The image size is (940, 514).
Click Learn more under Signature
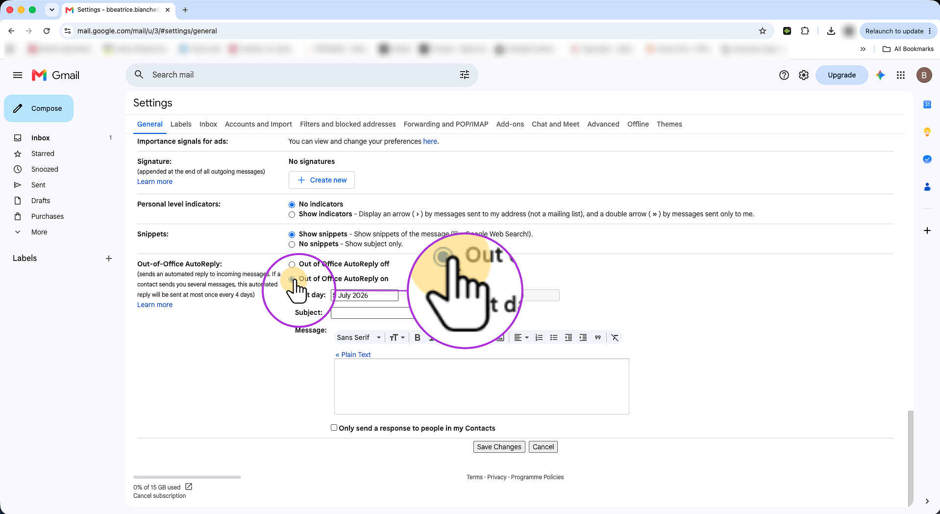click(155, 181)
